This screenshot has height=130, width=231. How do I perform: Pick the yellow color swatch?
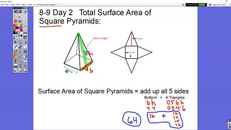[19, 26]
